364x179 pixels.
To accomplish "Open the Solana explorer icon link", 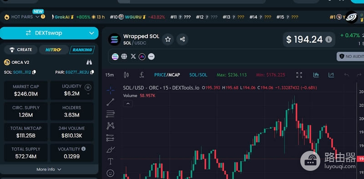I will point(115,57).
